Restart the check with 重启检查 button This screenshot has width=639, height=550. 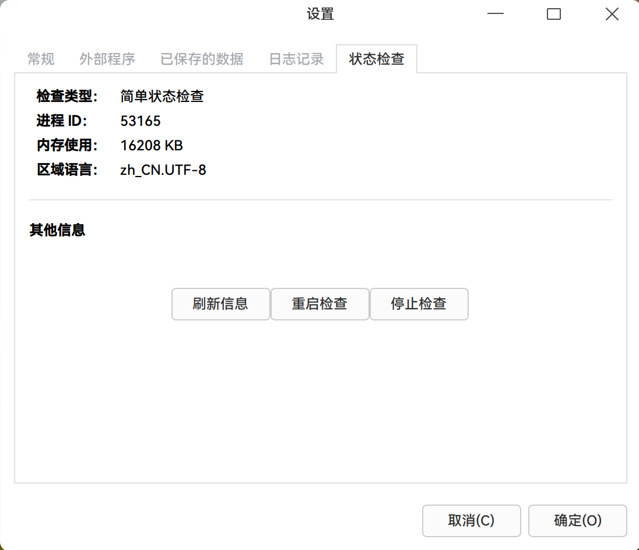pos(319,304)
